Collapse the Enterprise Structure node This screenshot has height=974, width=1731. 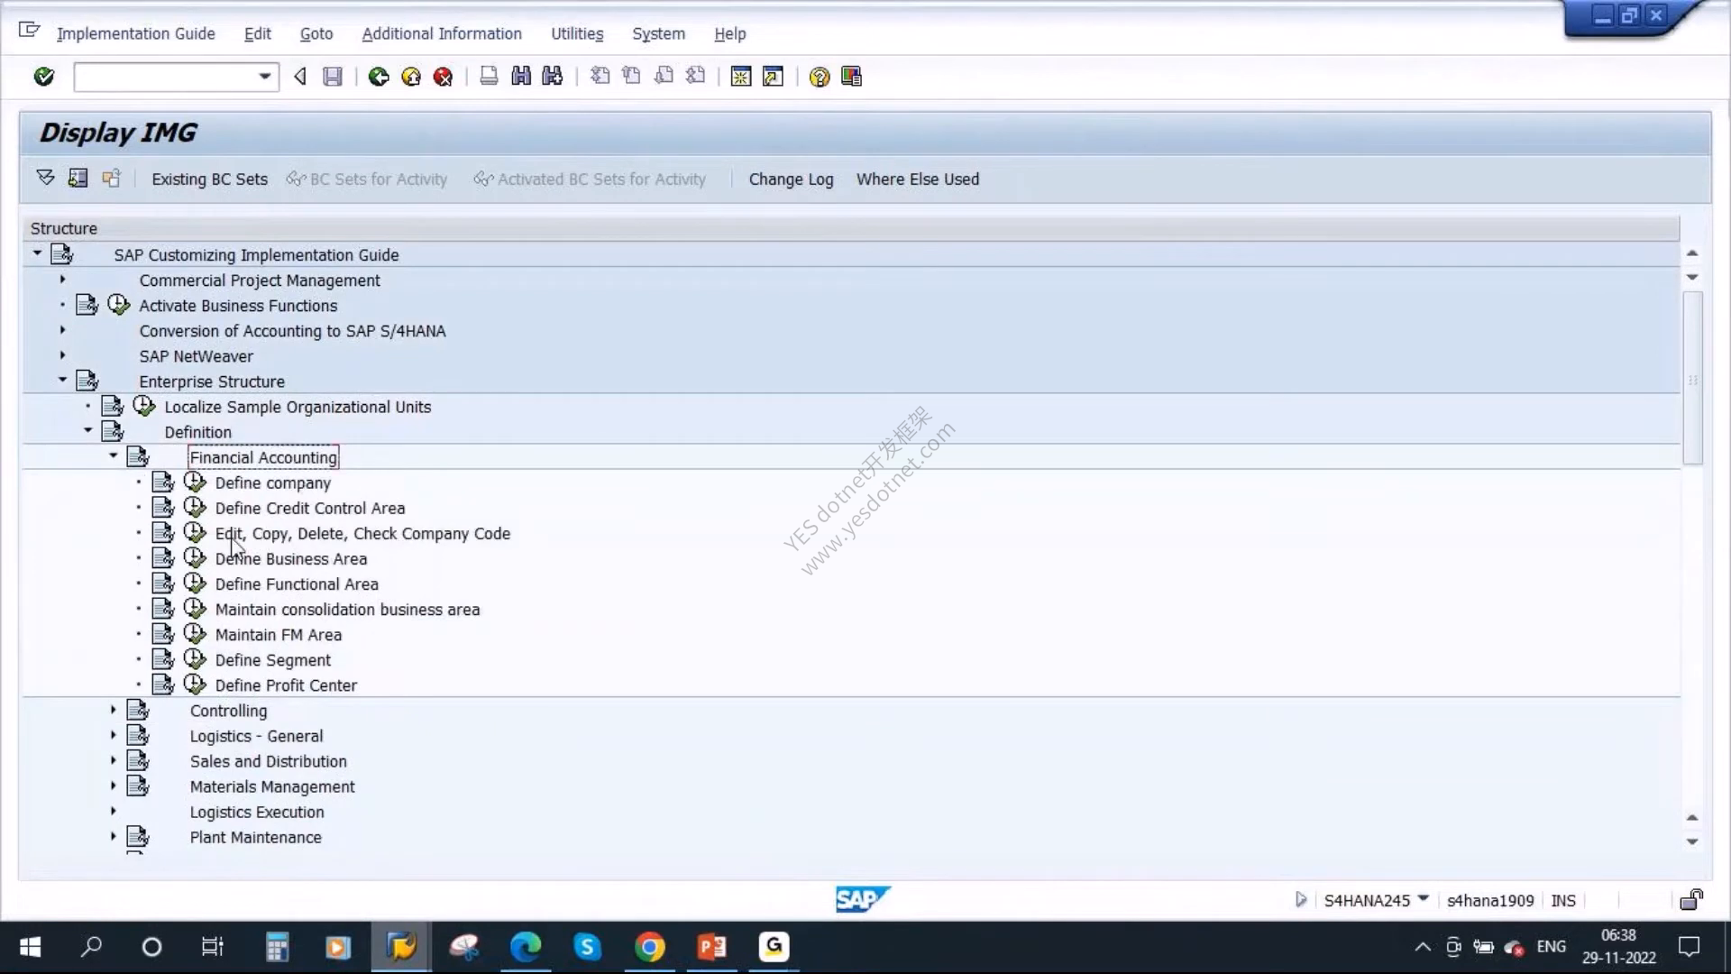point(62,380)
